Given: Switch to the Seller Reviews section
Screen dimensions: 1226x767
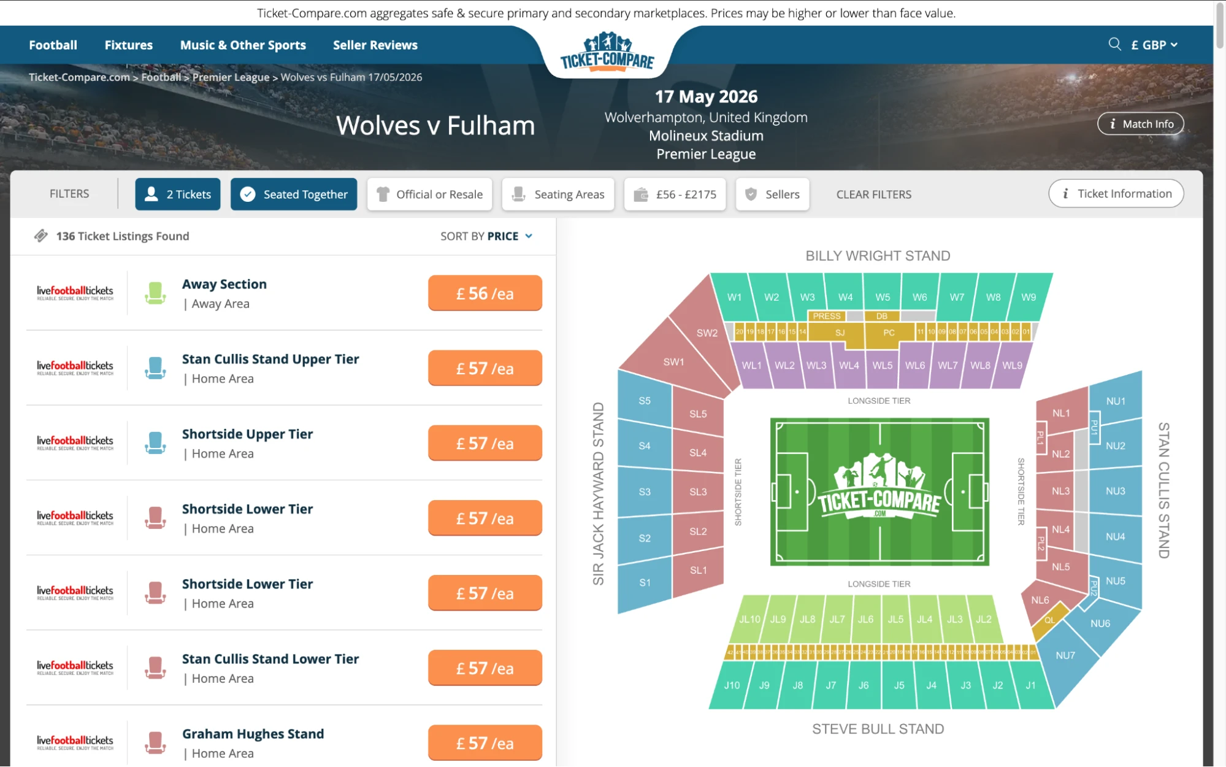Looking at the screenshot, I should click(x=375, y=44).
